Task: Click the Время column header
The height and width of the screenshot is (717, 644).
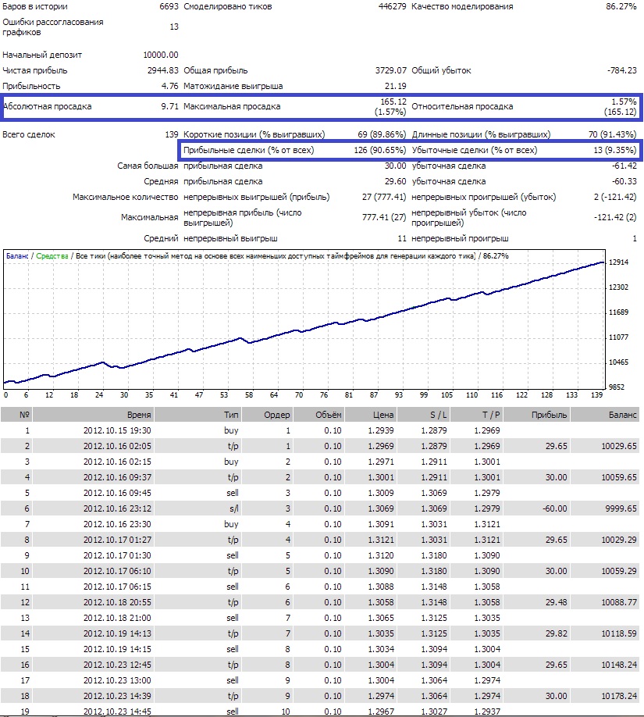Action: (x=140, y=415)
